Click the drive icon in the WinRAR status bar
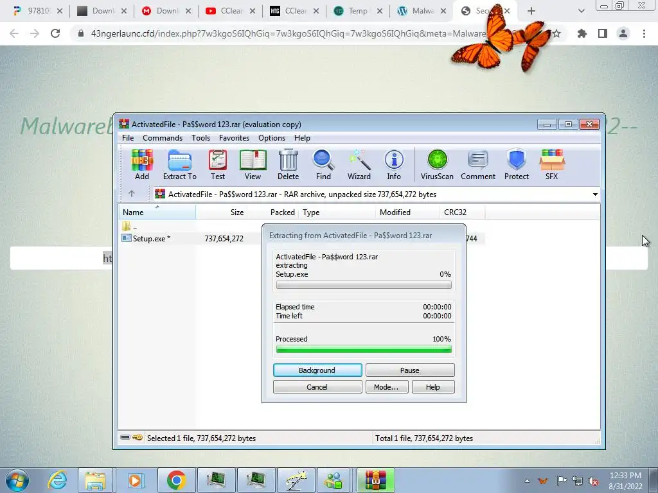 125,437
